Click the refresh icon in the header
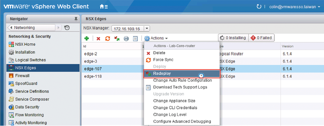This screenshot has height=126, width=324. point(259,6)
